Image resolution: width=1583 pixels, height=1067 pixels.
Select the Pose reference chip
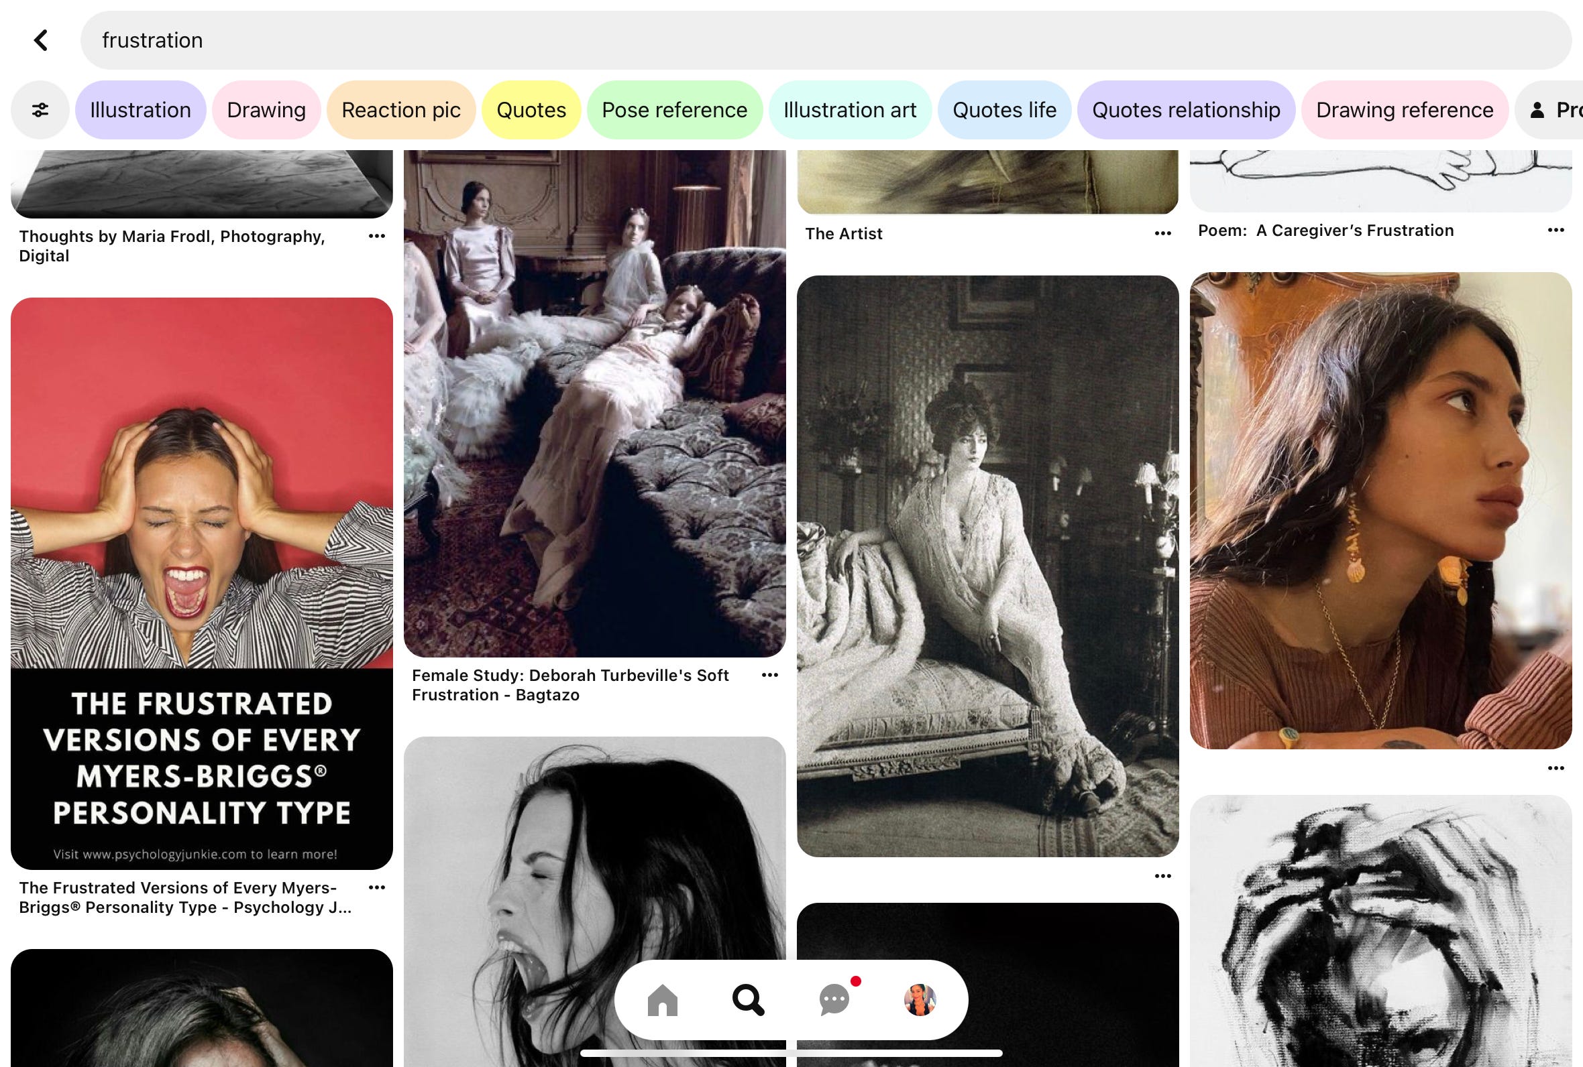tap(675, 110)
